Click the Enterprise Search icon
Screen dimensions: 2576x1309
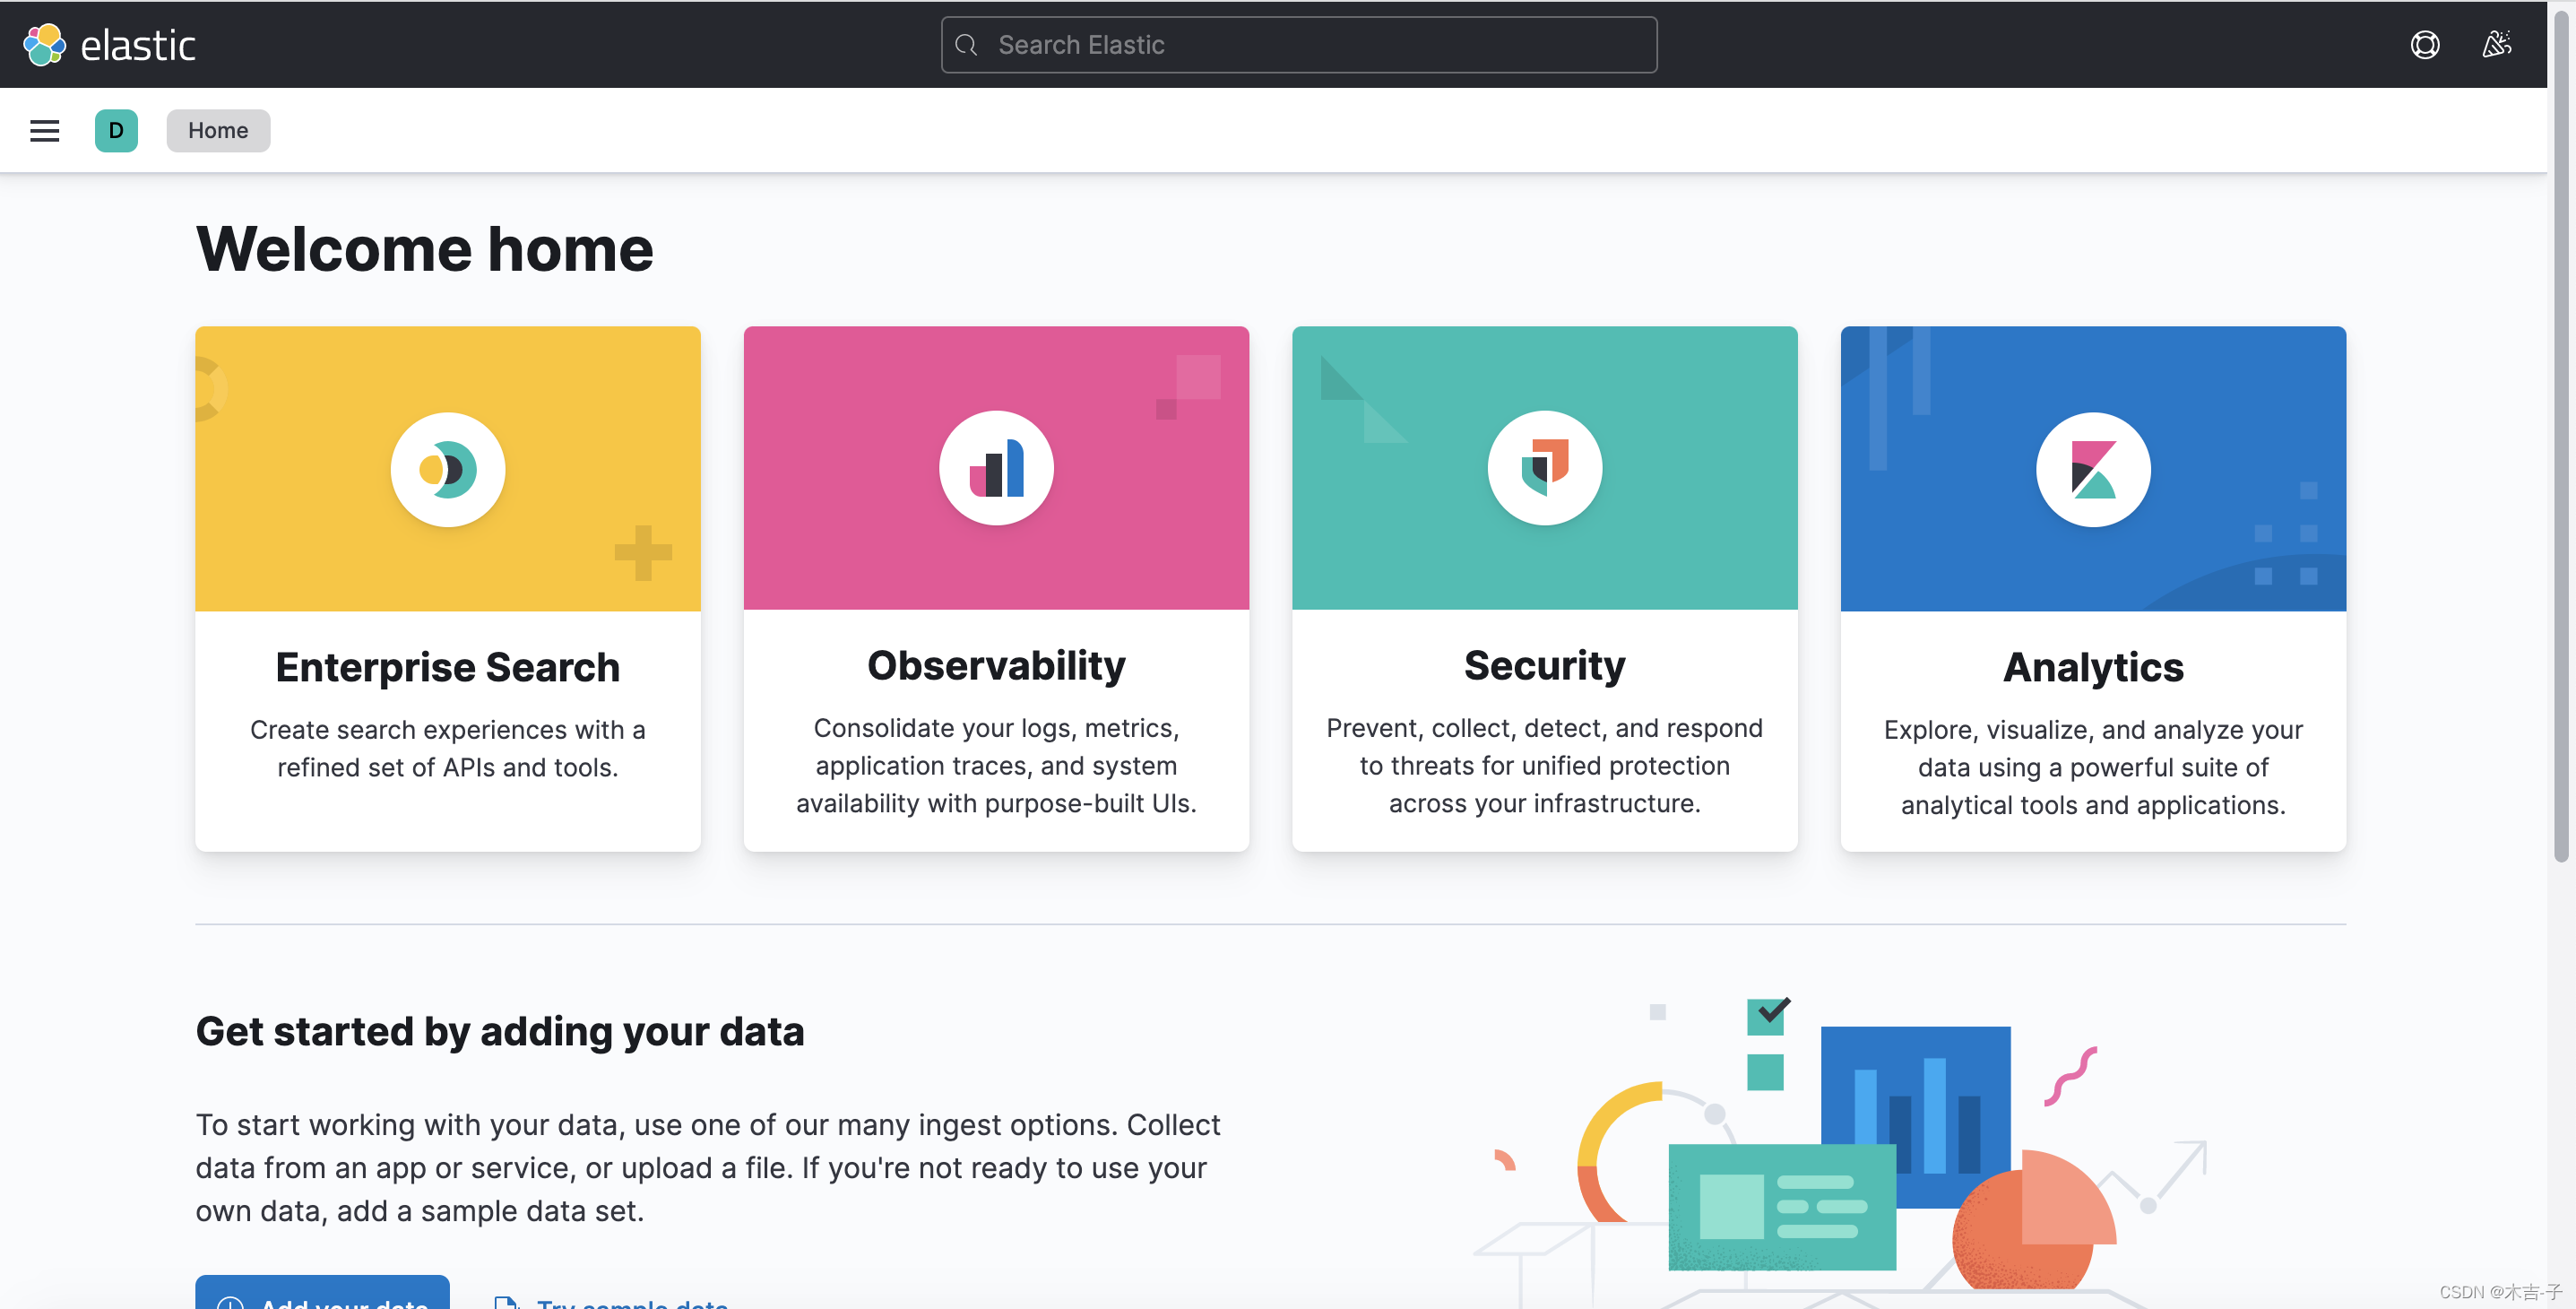[447, 467]
